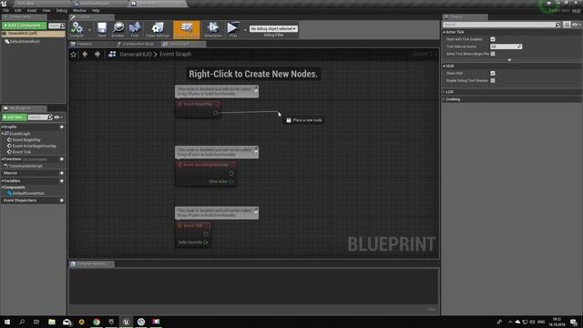583x328 pixels.
Task: Collapse the Graphs section
Action: (x=3, y=127)
